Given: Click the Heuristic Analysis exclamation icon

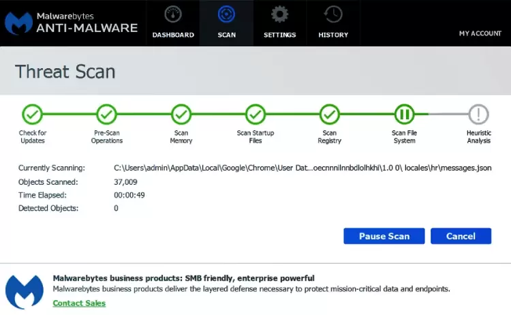Looking at the screenshot, I should coord(478,115).
